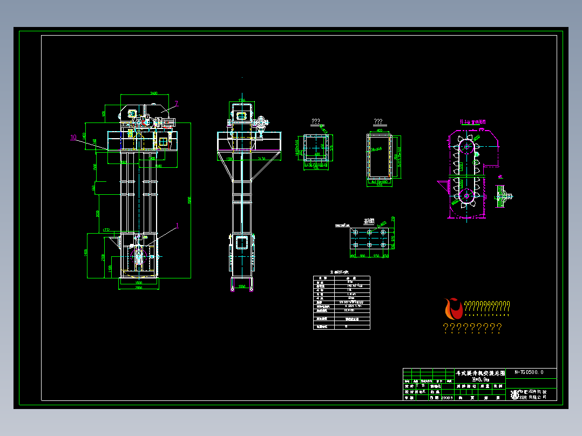This screenshot has width=582, height=436.
Task: Click drawing number N-TGD500.0 in title block
Action: click(x=529, y=372)
